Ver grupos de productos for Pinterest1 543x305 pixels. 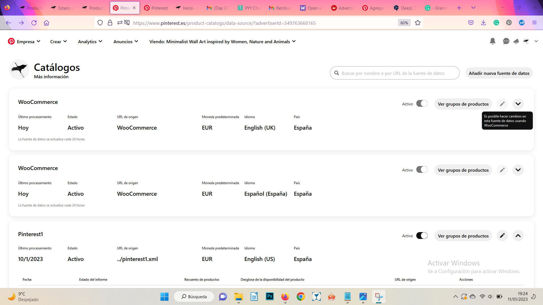coord(463,236)
